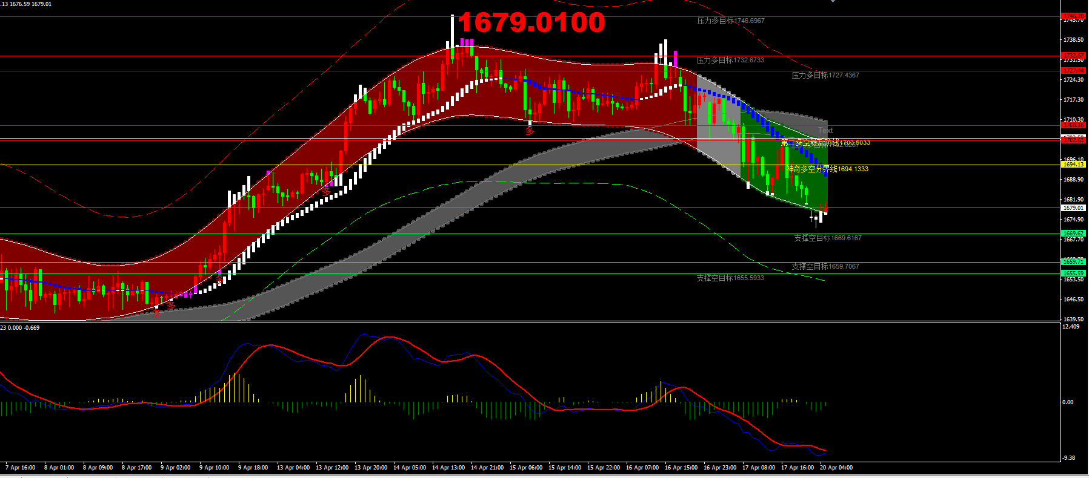
Task: Click 1639.50 on the price scale
Action: coord(1073,319)
